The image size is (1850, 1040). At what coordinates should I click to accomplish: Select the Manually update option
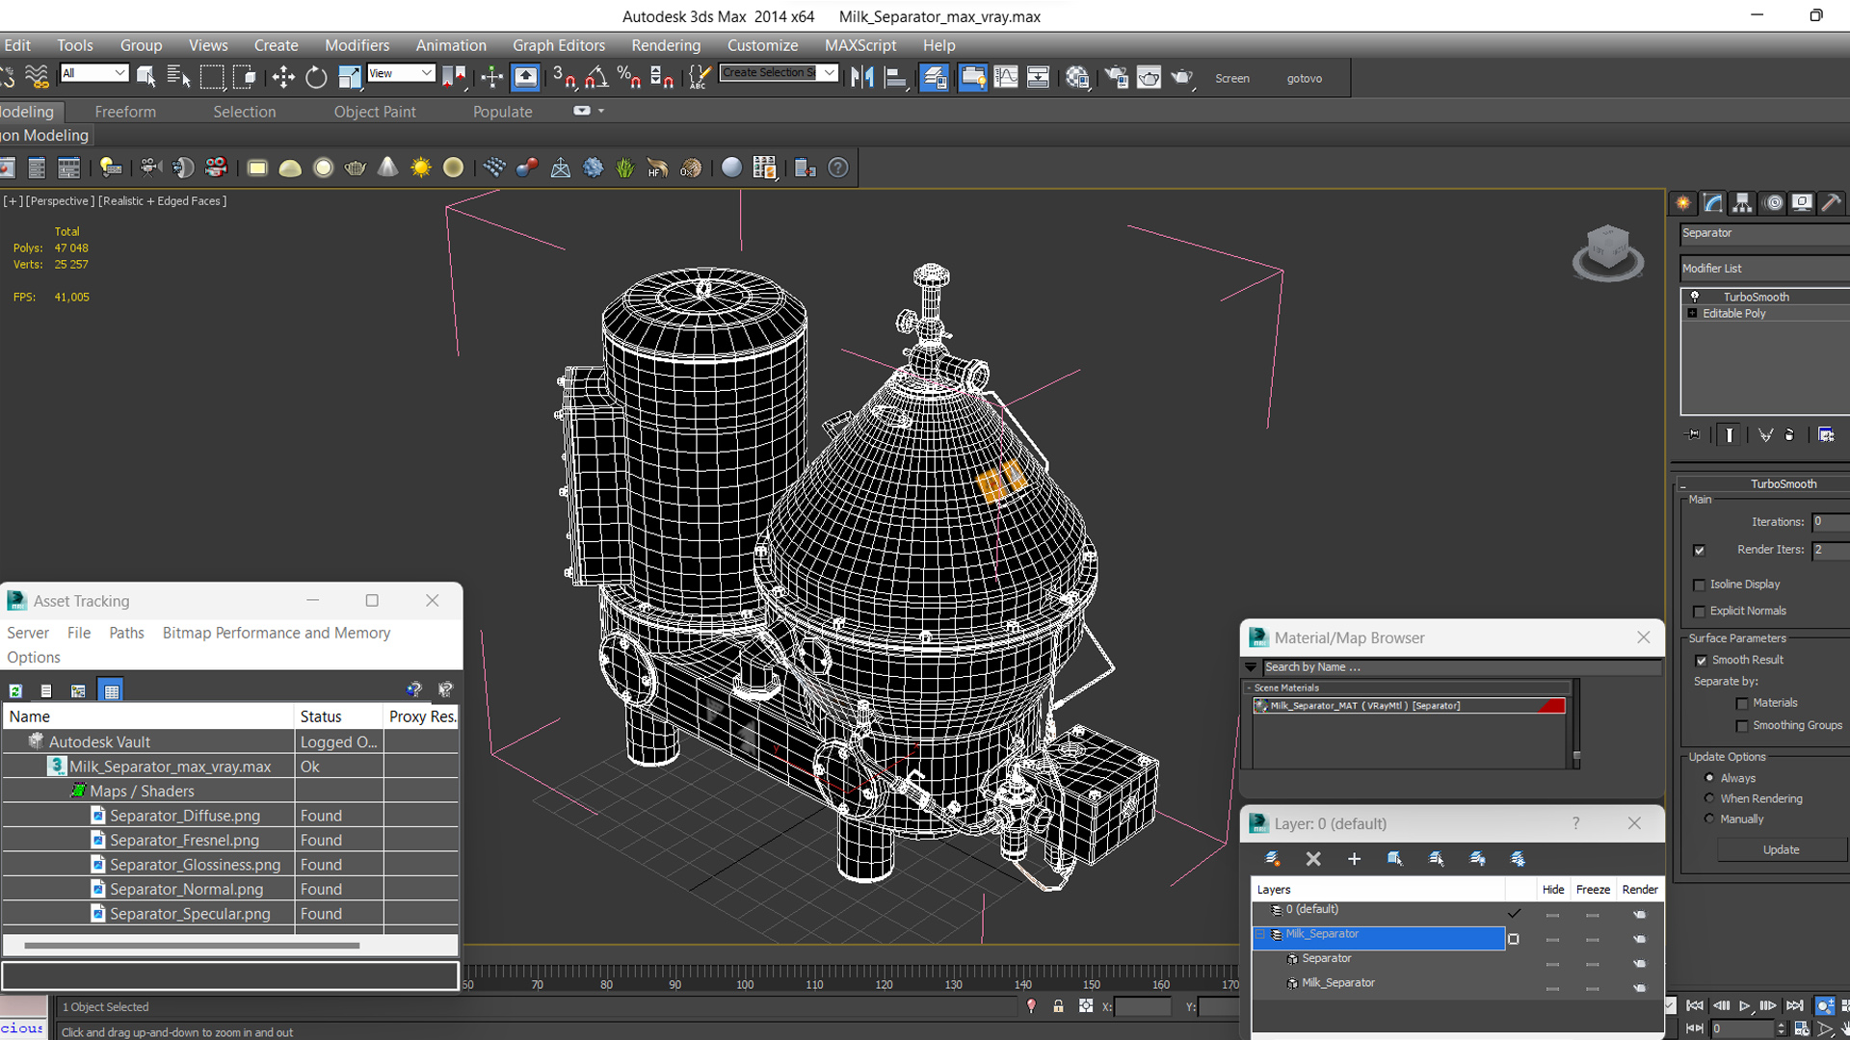1709,819
